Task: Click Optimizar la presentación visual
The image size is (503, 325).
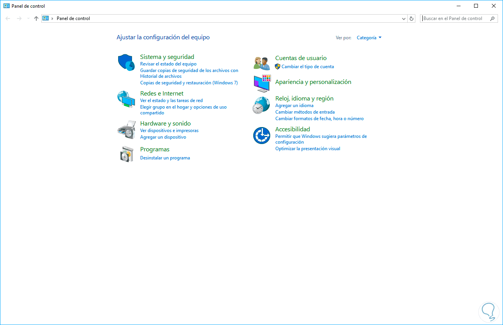Action: coord(308,149)
